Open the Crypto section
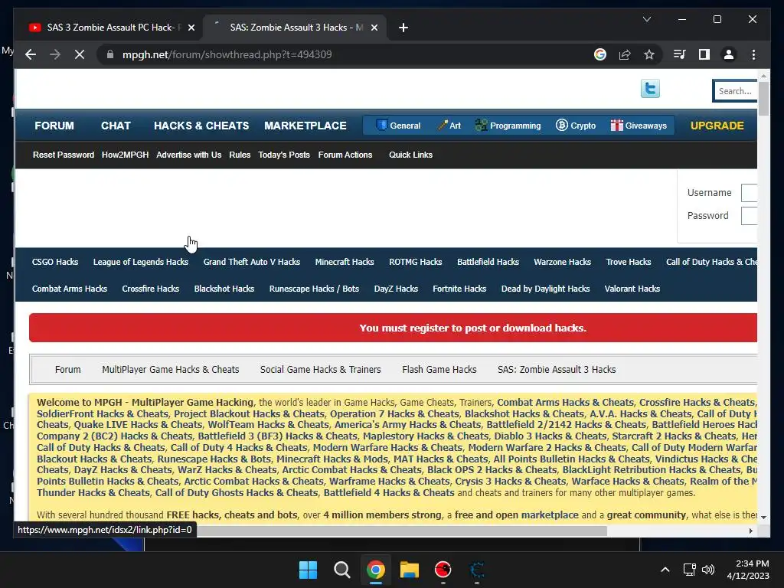784x588 pixels. [x=576, y=126]
